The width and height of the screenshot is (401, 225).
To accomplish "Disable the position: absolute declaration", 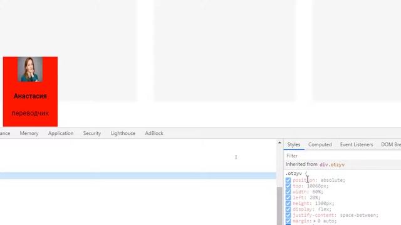I will (x=288, y=180).
